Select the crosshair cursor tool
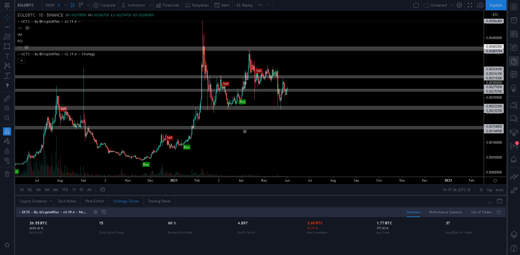This screenshot has width=520, height=255. (7, 17)
